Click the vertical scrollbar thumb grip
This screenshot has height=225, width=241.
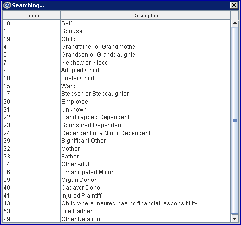click(x=235, y=120)
